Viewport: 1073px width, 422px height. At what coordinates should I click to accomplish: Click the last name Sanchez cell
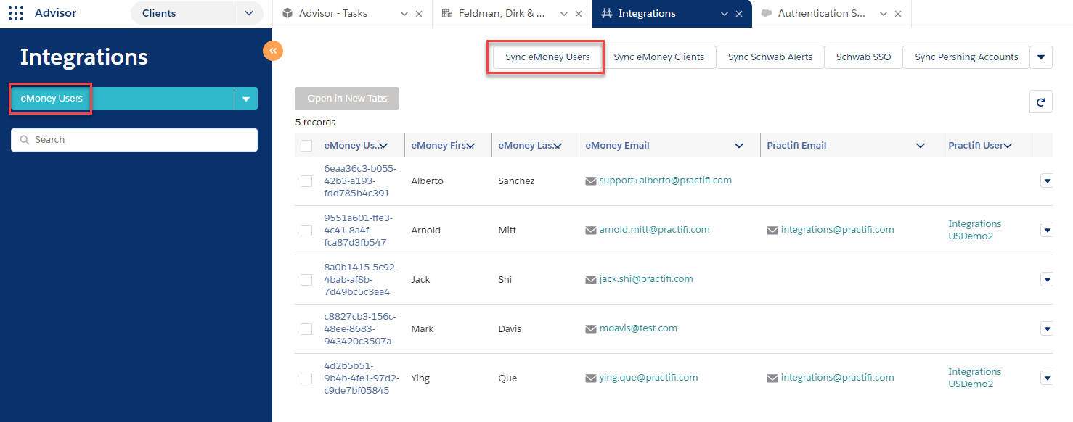(x=516, y=181)
